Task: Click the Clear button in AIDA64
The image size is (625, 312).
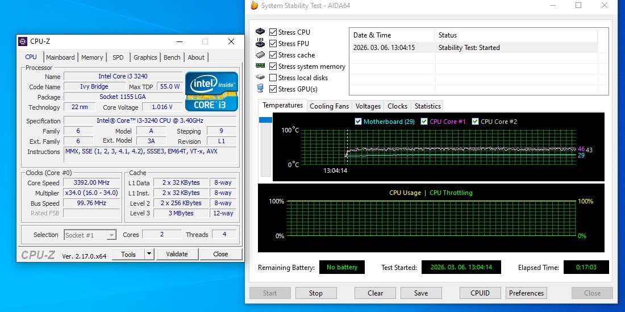Action: (375, 293)
